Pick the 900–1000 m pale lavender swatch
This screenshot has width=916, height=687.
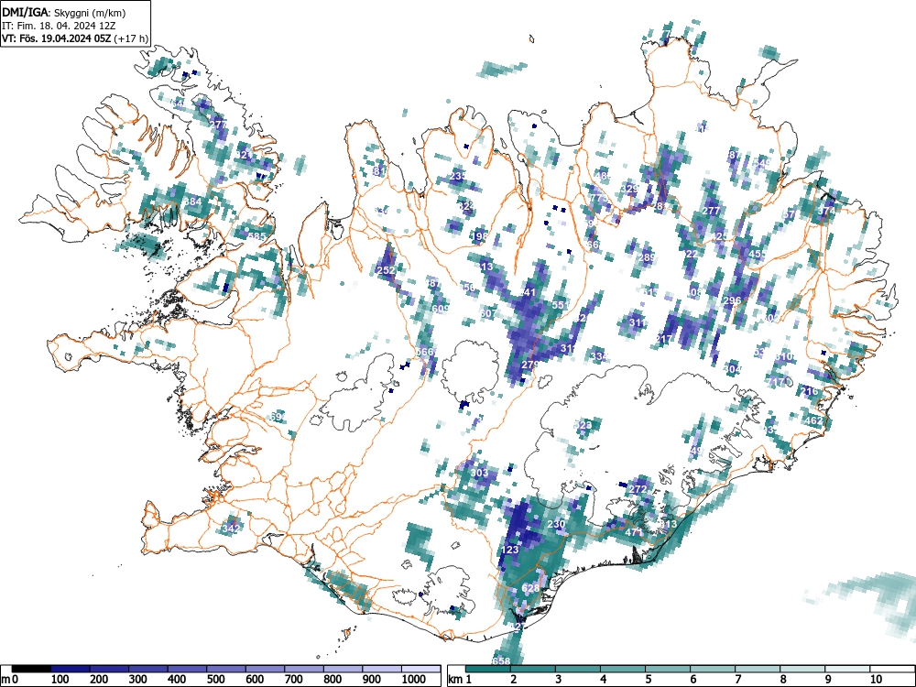382,669
